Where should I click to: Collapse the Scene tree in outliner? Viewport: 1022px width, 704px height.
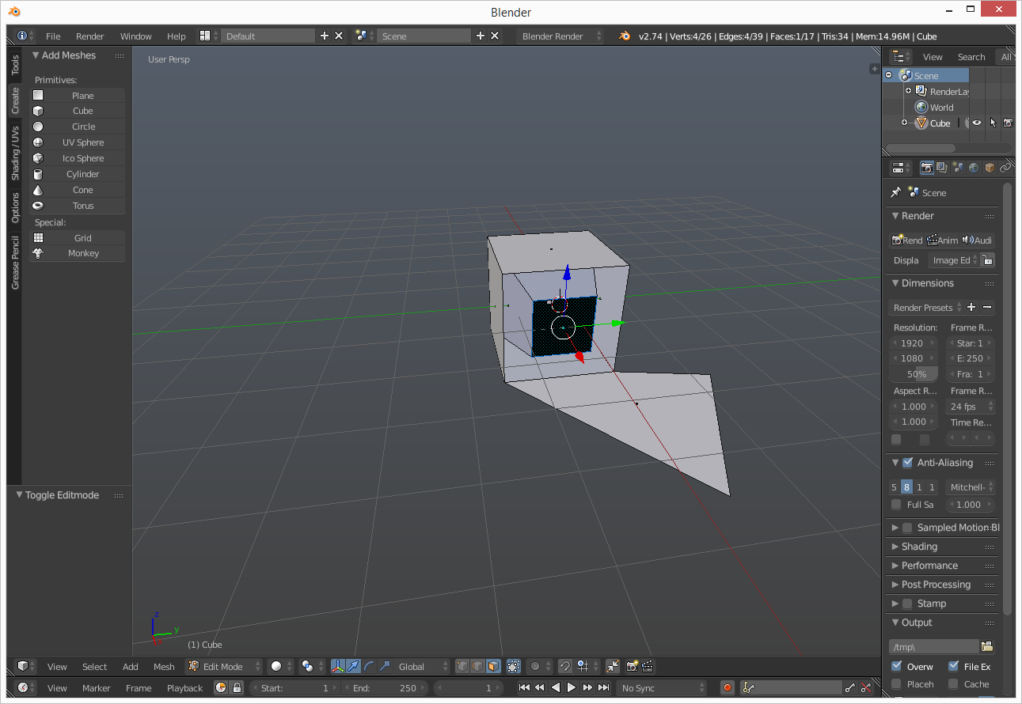pyautogui.click(x=889, y=75)
